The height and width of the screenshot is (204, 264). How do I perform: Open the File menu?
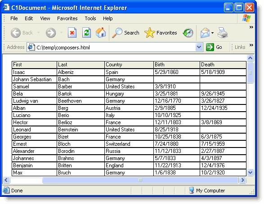14,18
